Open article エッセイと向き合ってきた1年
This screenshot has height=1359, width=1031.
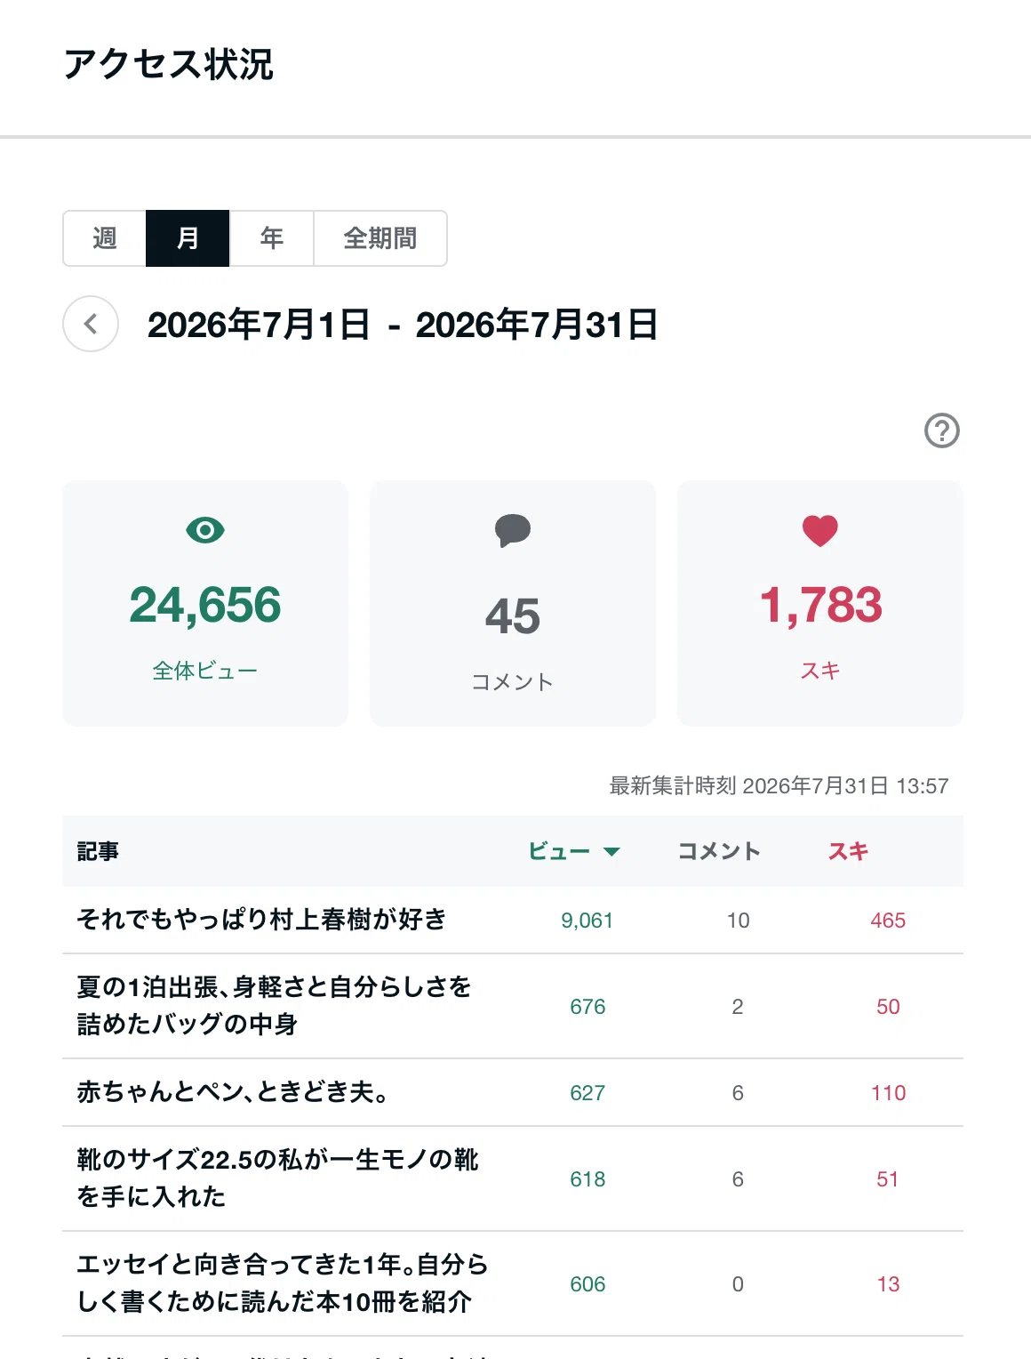283,1283
